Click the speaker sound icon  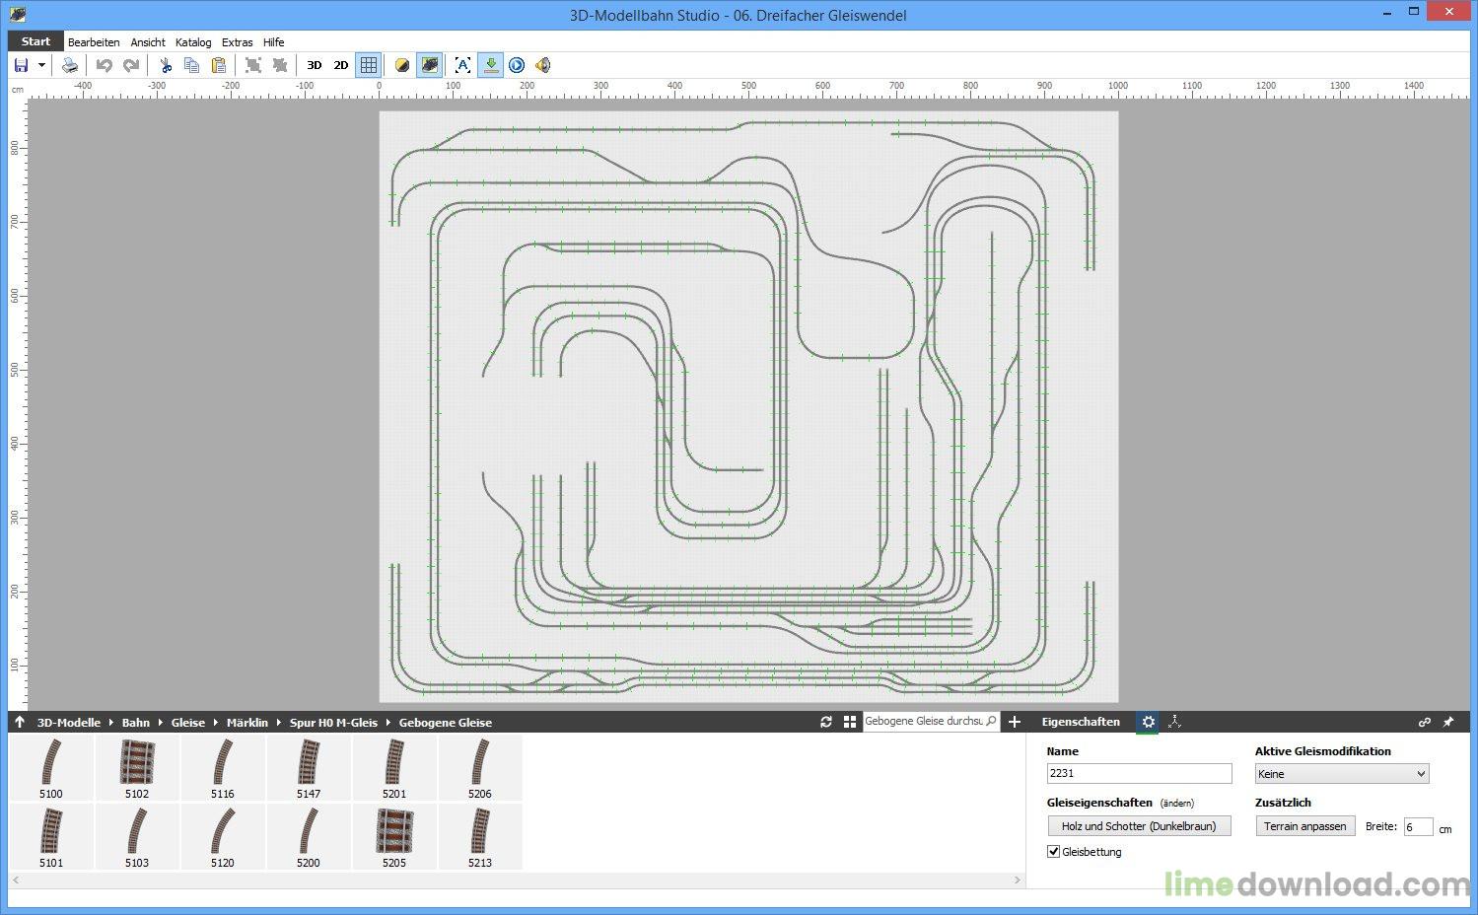542,65
